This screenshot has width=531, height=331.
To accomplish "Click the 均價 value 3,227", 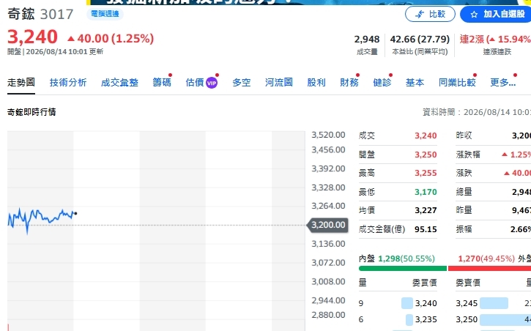I will [x=426, y=210].
